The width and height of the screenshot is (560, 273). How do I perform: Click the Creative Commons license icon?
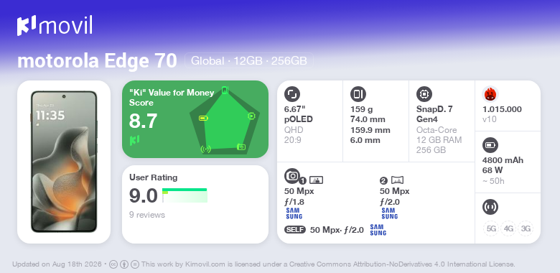point(113,264)
